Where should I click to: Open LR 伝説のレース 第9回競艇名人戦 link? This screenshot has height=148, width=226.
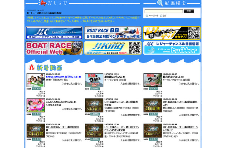click(180, 104)
